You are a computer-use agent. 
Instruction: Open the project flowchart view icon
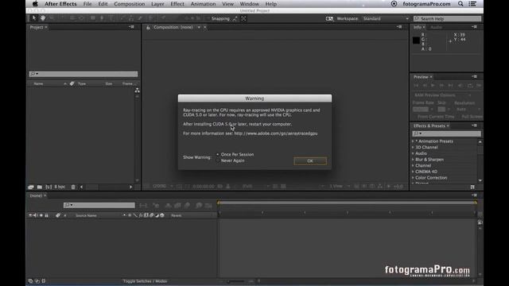(x=138, y=91)
